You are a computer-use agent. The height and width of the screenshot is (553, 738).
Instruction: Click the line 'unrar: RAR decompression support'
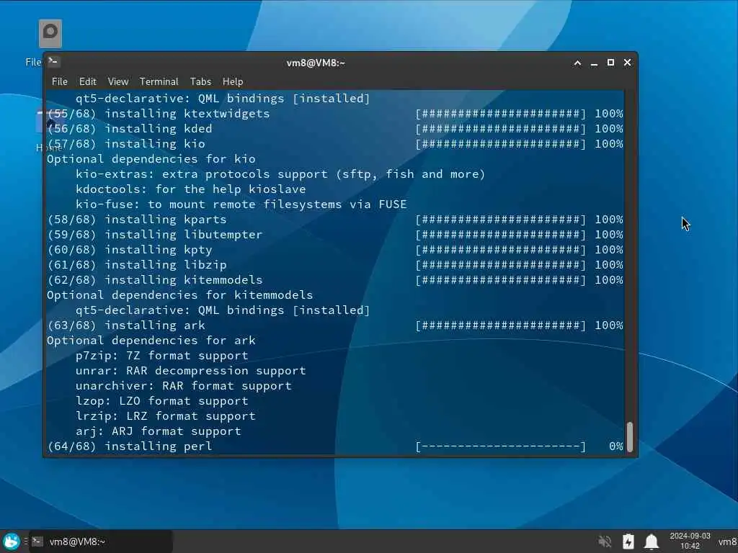tap(190, 371)
